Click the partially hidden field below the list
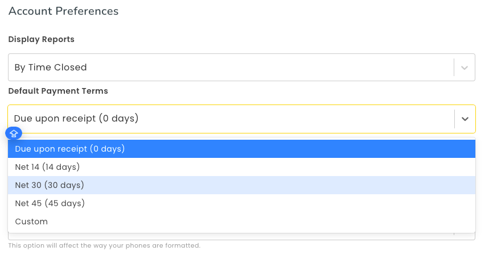This screenshot has width=493, height=255. tap(241, 236)
